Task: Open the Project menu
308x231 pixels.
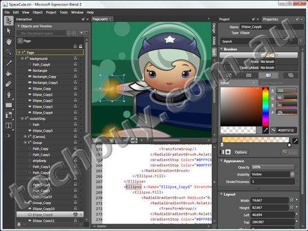Action: coord(51,13)
